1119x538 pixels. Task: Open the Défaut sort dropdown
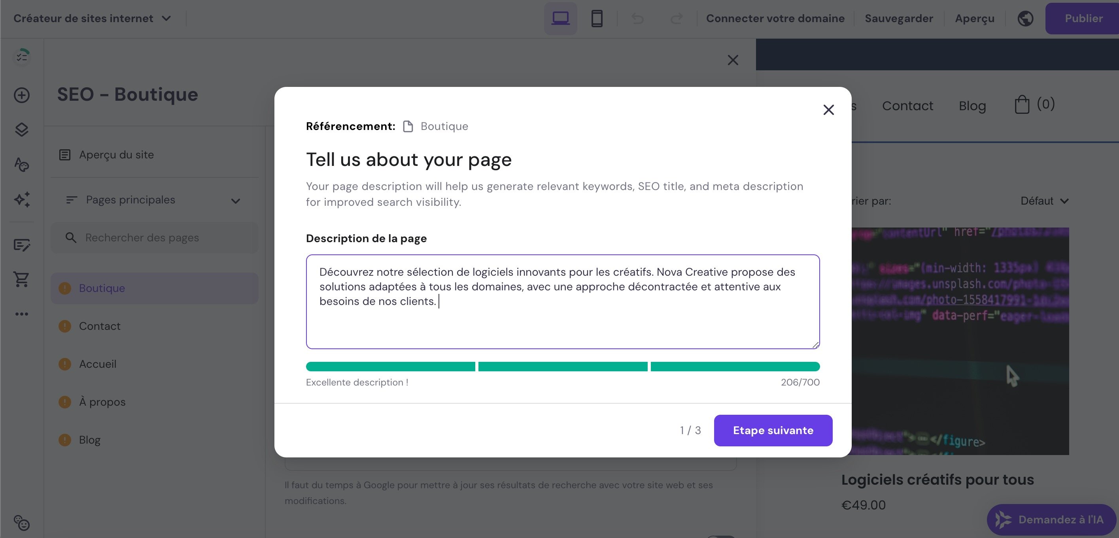click(1044, 201)
